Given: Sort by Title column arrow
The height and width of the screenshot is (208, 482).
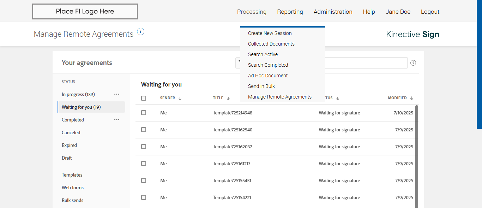Looking at the screenshot, I should (228, 98).
